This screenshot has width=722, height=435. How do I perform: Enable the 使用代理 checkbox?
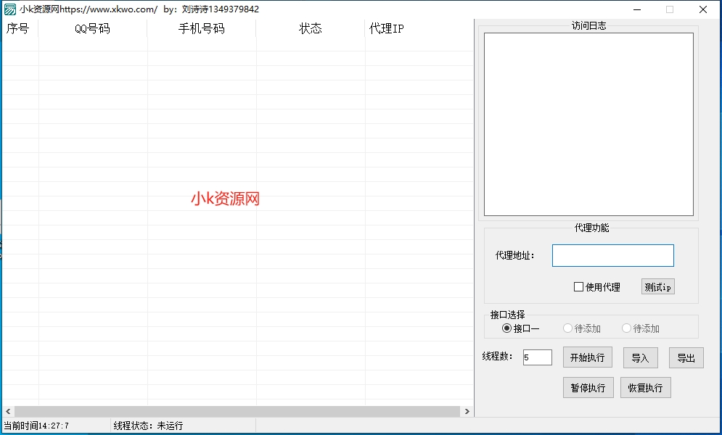578,286
